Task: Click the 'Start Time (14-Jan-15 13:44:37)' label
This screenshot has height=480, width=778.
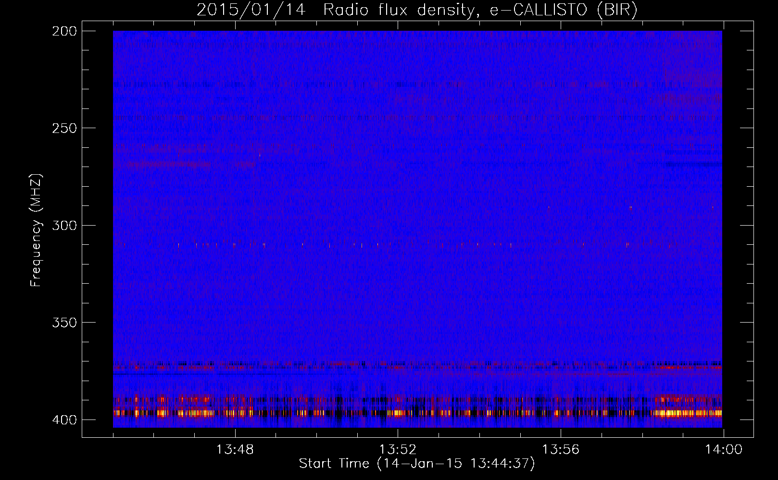Action: [x=417, y=464]
